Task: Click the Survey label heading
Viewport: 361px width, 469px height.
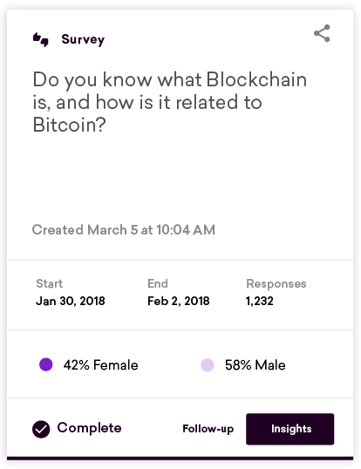Action: (83, 39)
